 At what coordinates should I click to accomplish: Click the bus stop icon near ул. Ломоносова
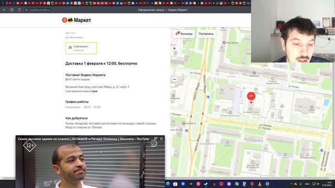point(321,150)
